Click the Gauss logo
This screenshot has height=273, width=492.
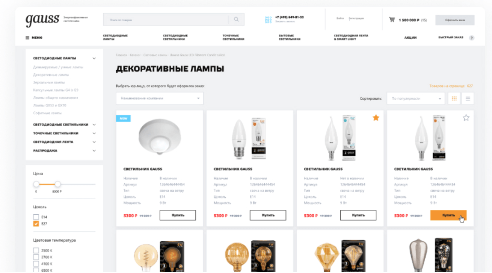(42, 20)
